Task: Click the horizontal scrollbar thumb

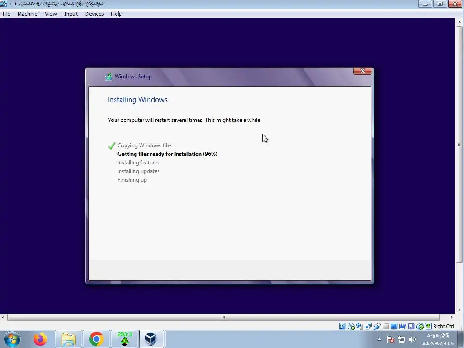Action: 223,317
